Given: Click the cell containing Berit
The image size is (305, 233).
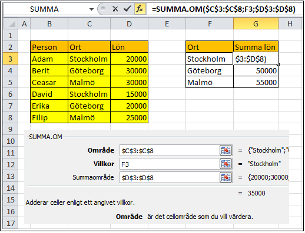Looking at the screenshot, I should [x=49, y=70].
